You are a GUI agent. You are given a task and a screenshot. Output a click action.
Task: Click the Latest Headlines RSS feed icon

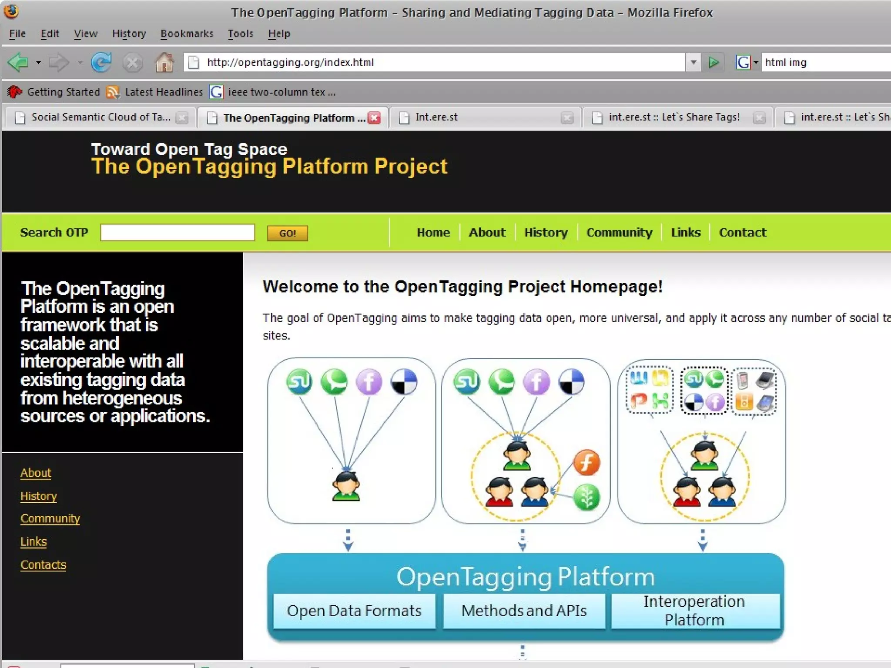point(113,92)
